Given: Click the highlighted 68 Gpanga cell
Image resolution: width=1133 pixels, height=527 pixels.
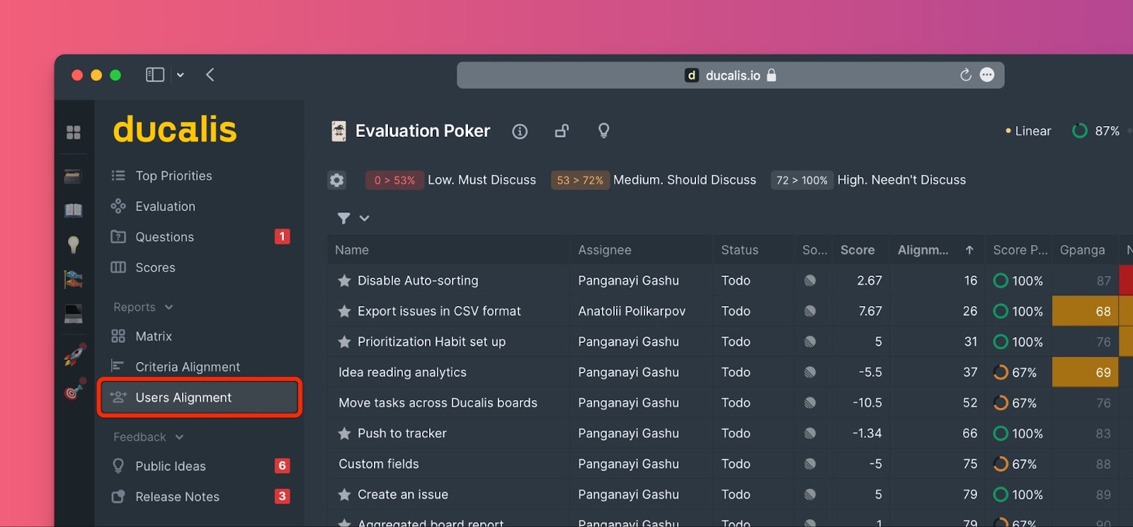Looking at the screenshot, I should (1085, 311).
